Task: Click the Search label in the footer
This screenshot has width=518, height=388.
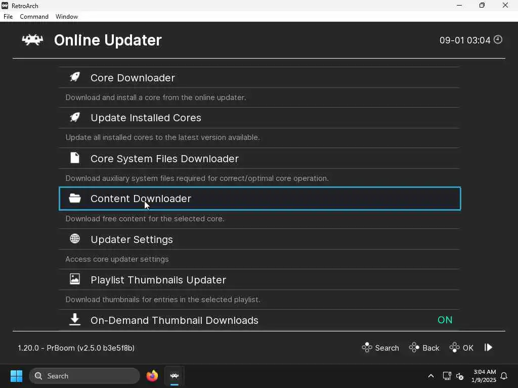Action: [x=387, y=348]
